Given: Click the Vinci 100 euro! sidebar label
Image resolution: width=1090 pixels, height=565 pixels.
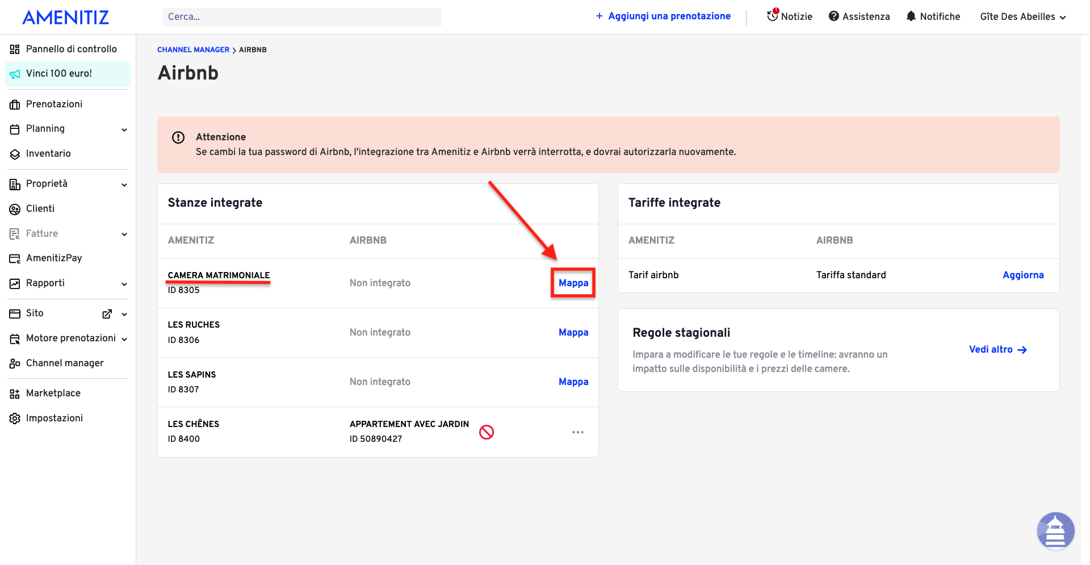Looking at the screenshot, I should (x=59, y=73).
